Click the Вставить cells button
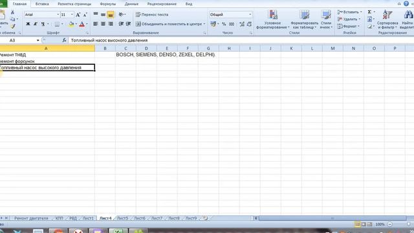The image size is (414, 233). 349,12
